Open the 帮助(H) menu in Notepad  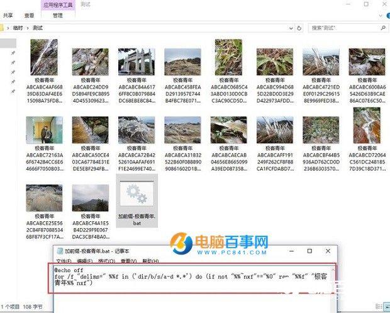click(x=150, y=261)
